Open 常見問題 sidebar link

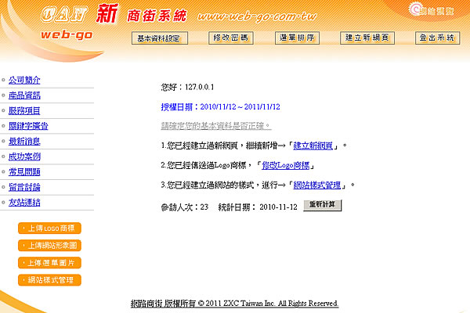click(24, 172)
